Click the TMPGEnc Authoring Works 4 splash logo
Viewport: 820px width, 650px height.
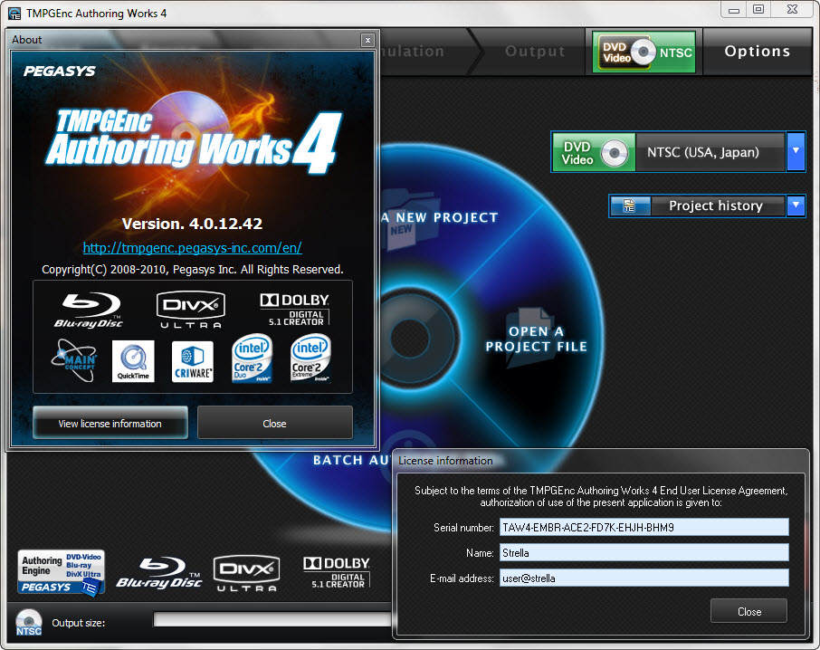click(194, 141)
